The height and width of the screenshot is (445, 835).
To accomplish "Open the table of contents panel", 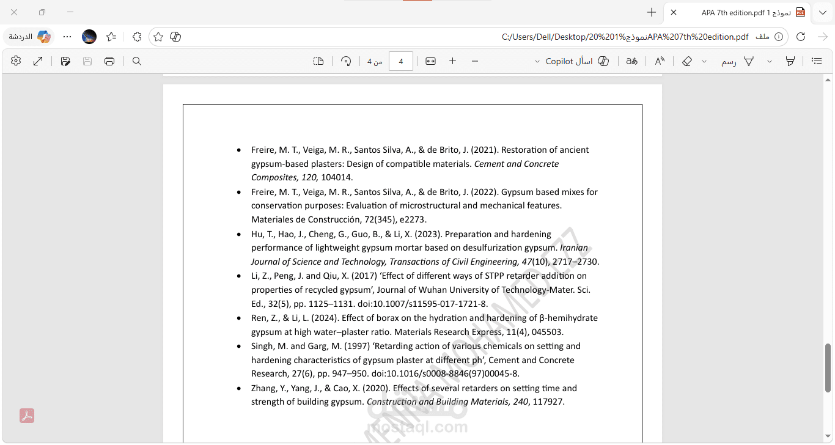I will (817, 61).
